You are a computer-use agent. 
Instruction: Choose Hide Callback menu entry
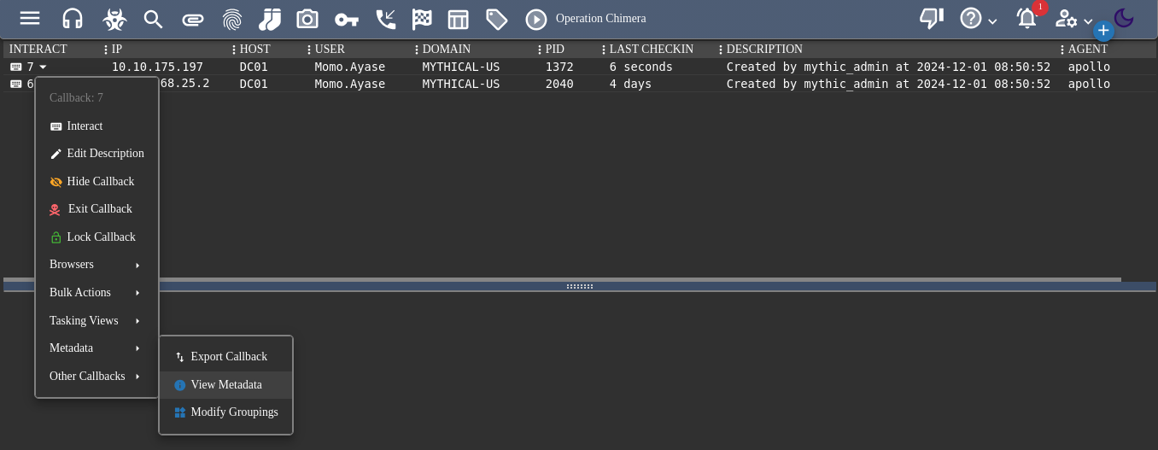pos(96,182)
